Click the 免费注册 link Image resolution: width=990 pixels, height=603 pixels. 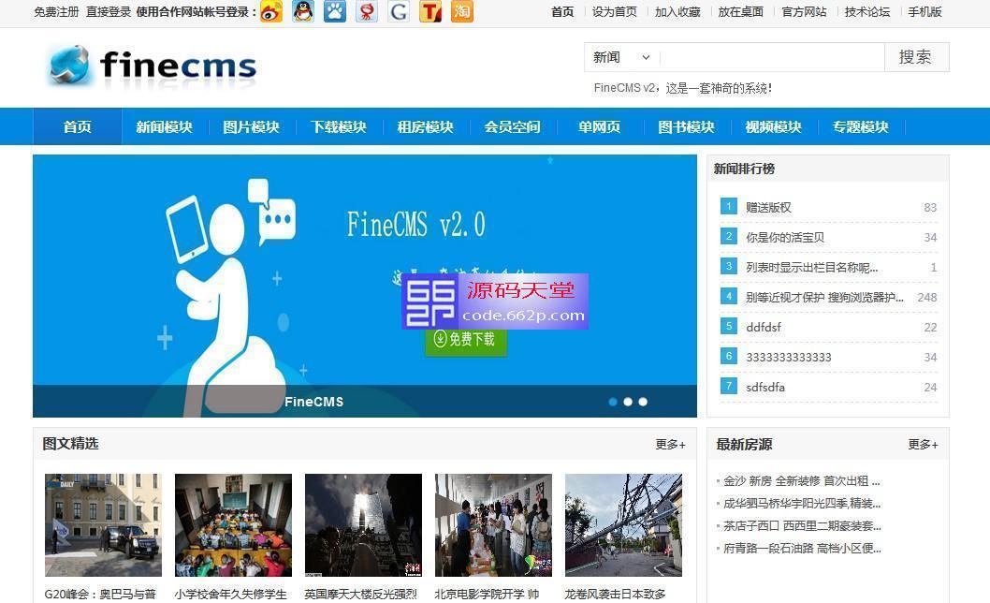point(57,11)
